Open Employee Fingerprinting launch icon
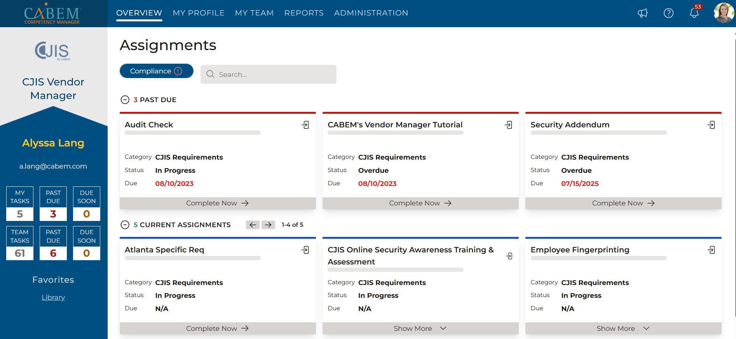The image size is (736, 339). tap(711, 250)
